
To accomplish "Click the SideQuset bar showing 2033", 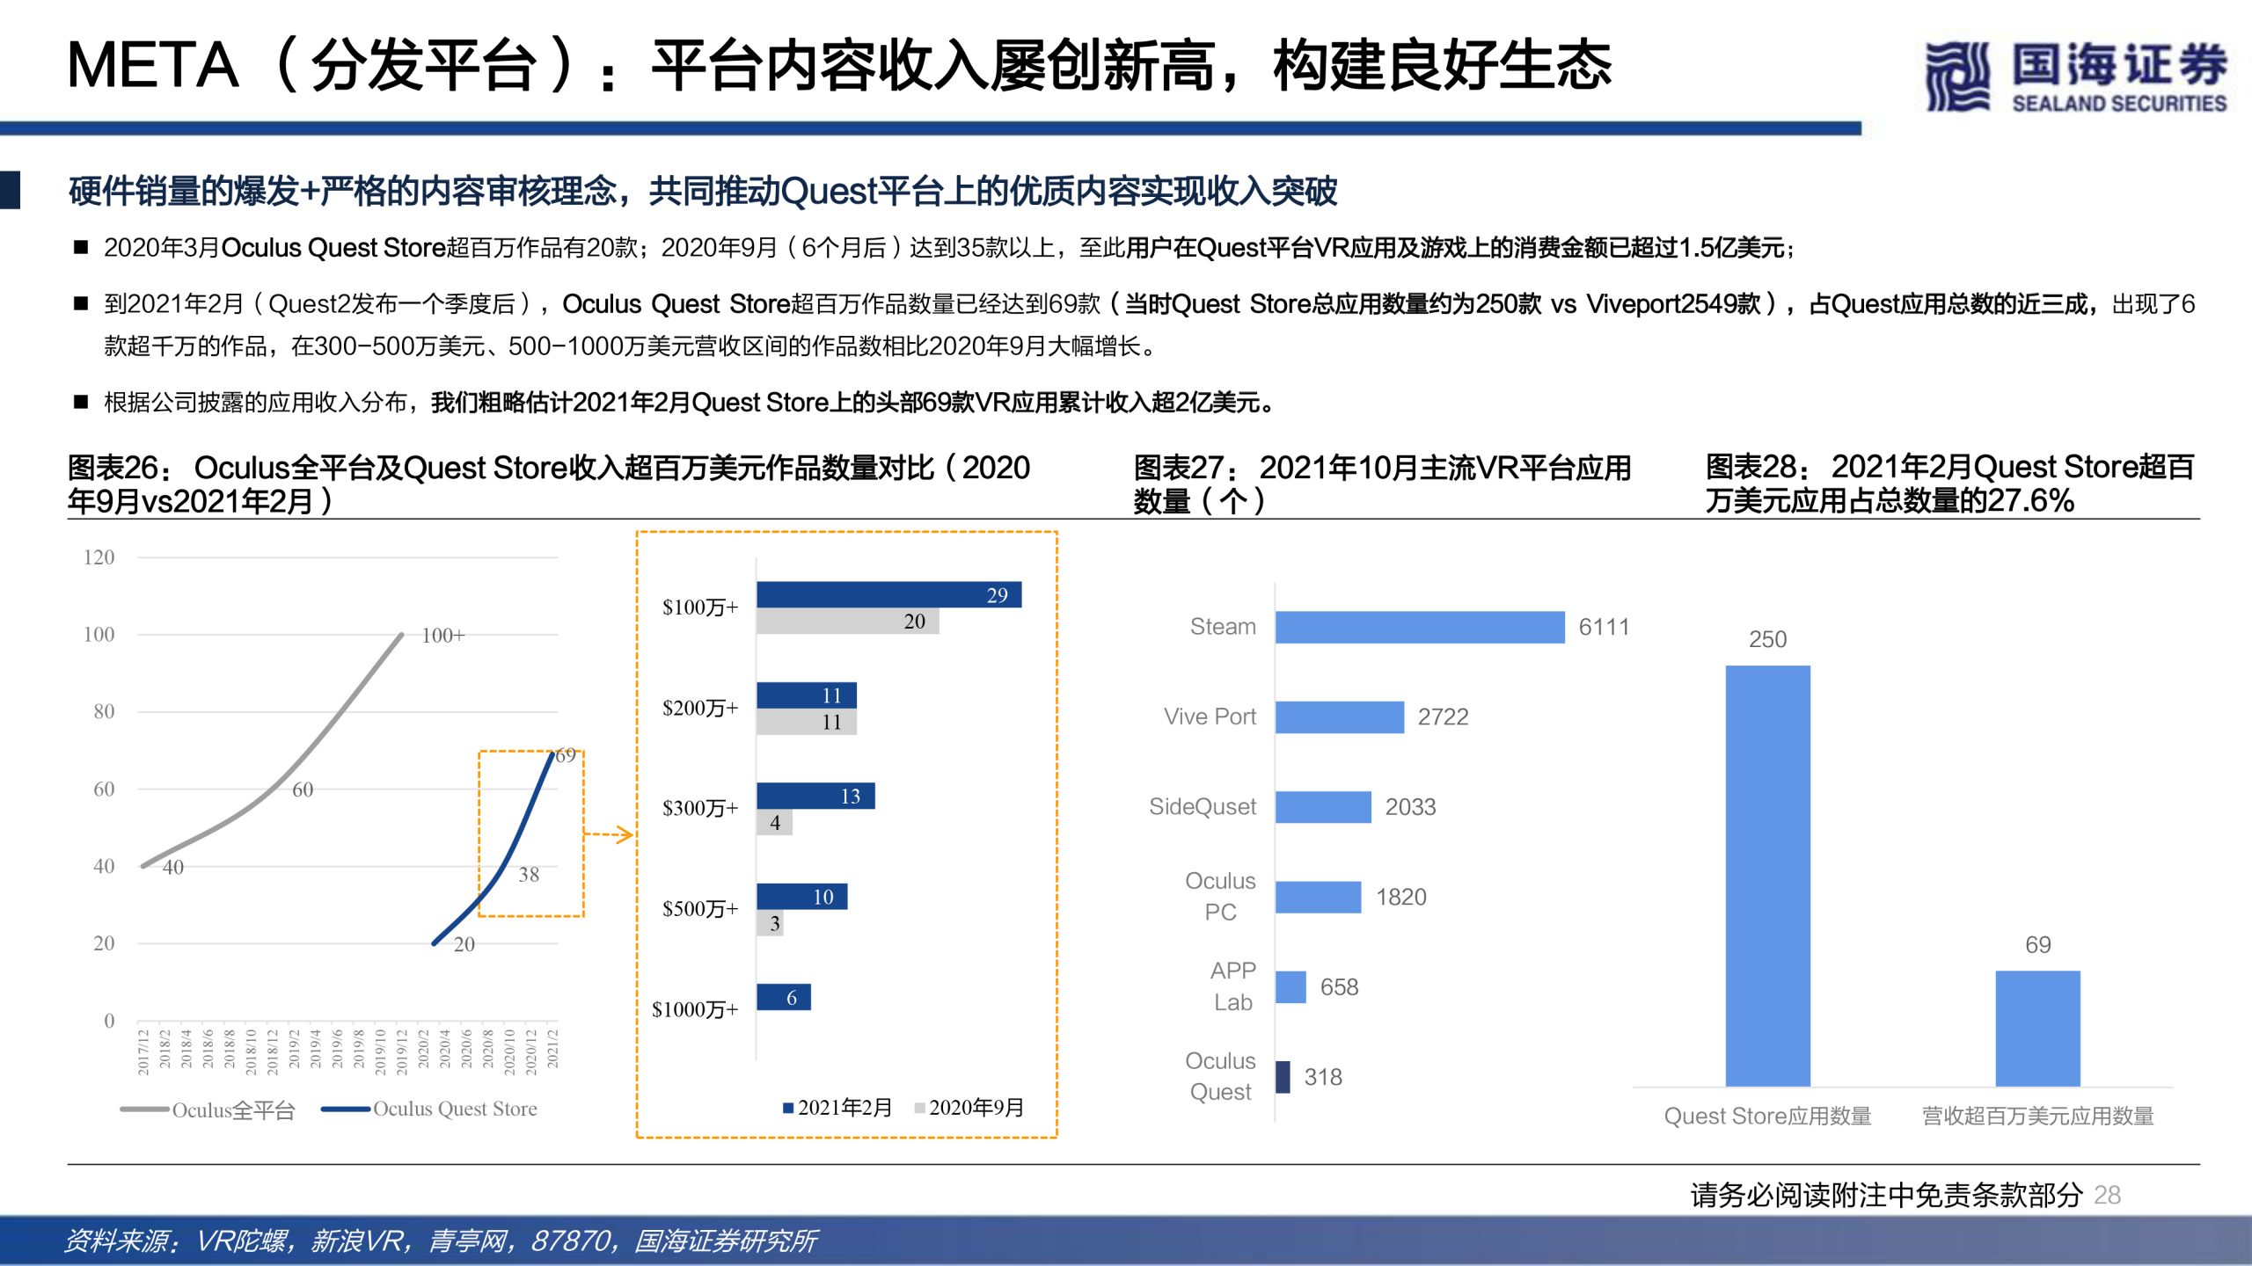I will [x=1323, y=806].
